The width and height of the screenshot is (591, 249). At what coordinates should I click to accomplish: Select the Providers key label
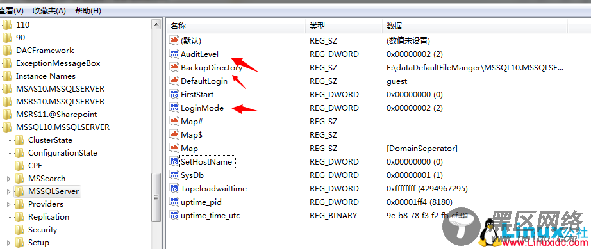click(x=46, y=204)
